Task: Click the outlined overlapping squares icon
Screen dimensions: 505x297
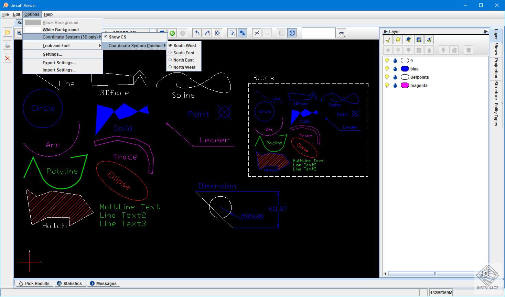Action: pos(232,33)
